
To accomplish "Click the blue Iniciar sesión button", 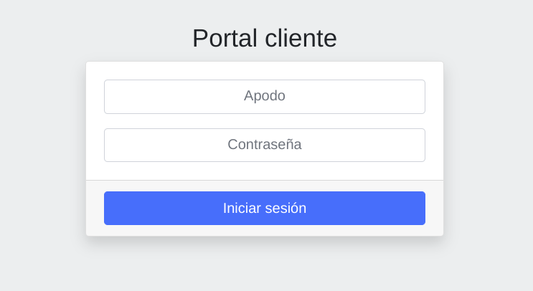I will tap(264, 208).
